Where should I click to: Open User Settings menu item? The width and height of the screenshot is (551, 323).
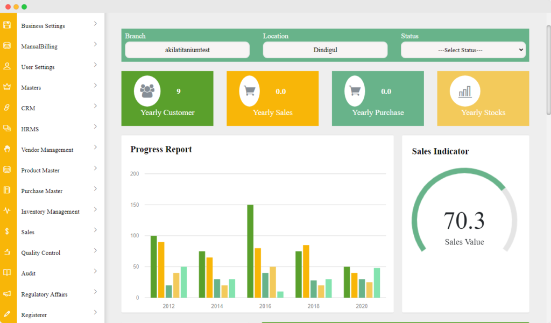[38, 67]
